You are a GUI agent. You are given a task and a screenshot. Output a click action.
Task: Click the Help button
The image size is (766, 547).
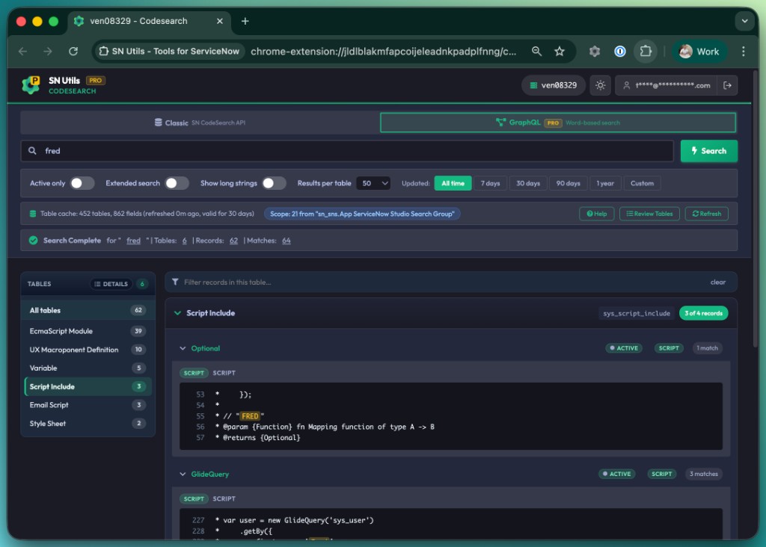[x=596, y=214]
